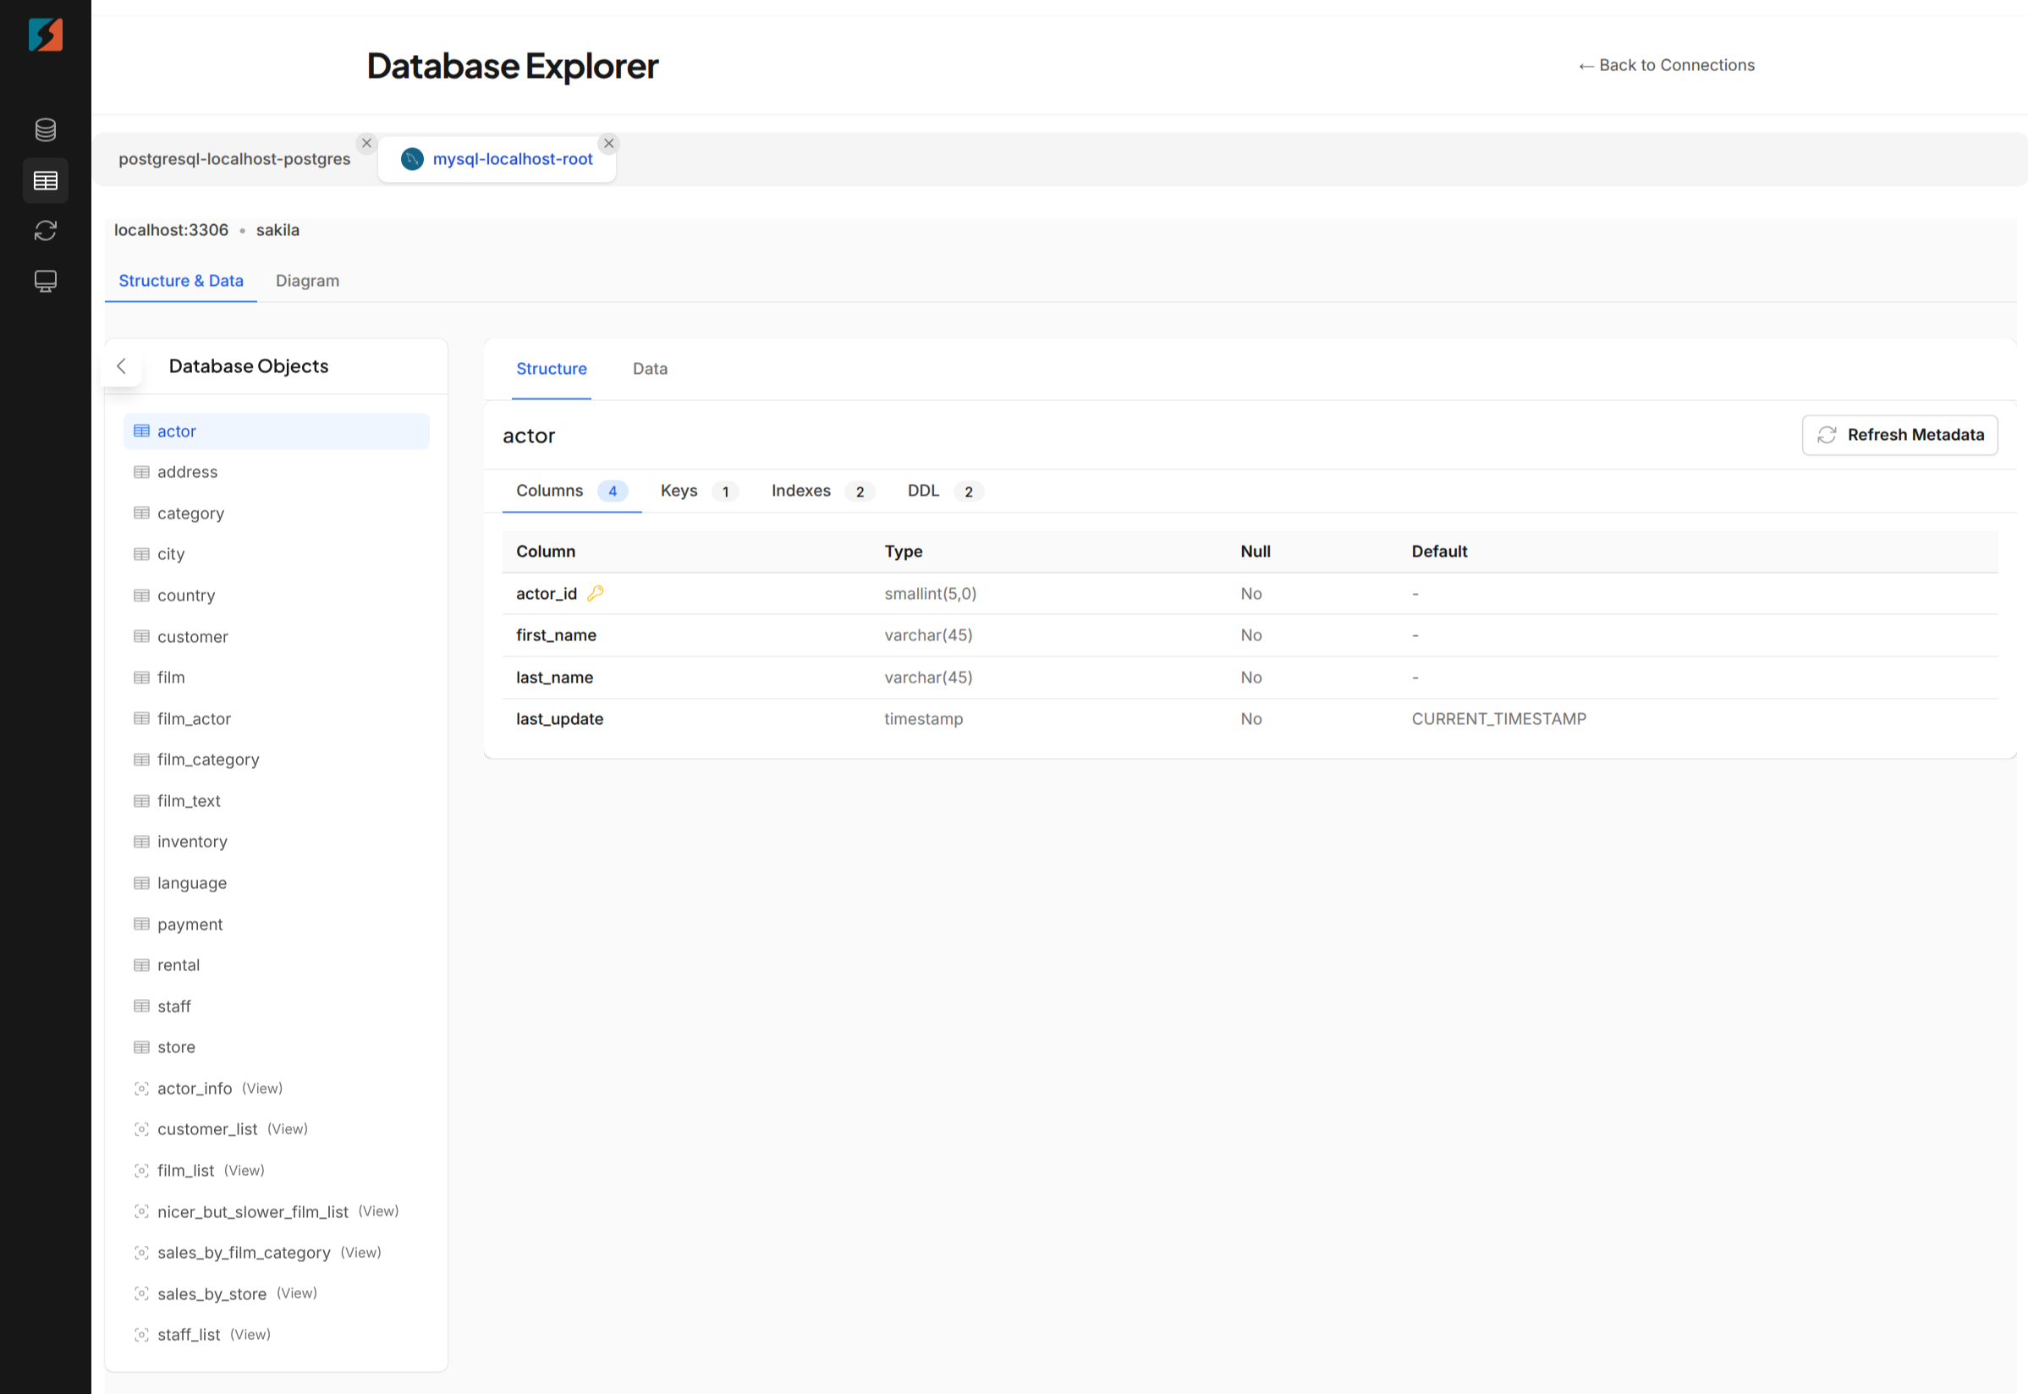Click the MySQL dolphin icon on the connection tab
This screenshot has width=2028, height=1394.
click(x=410, y=159)
